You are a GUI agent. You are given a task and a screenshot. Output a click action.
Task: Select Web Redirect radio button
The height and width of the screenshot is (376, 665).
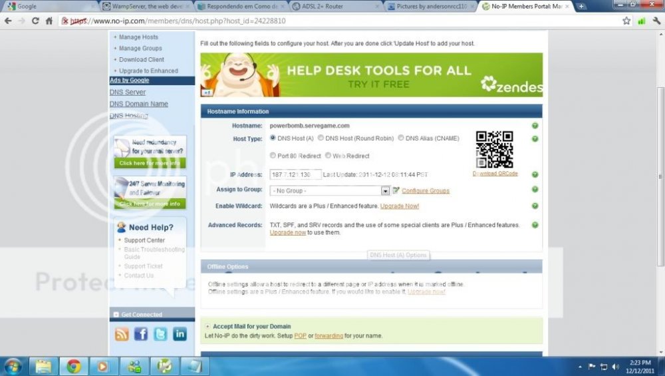tap(329, 156)
